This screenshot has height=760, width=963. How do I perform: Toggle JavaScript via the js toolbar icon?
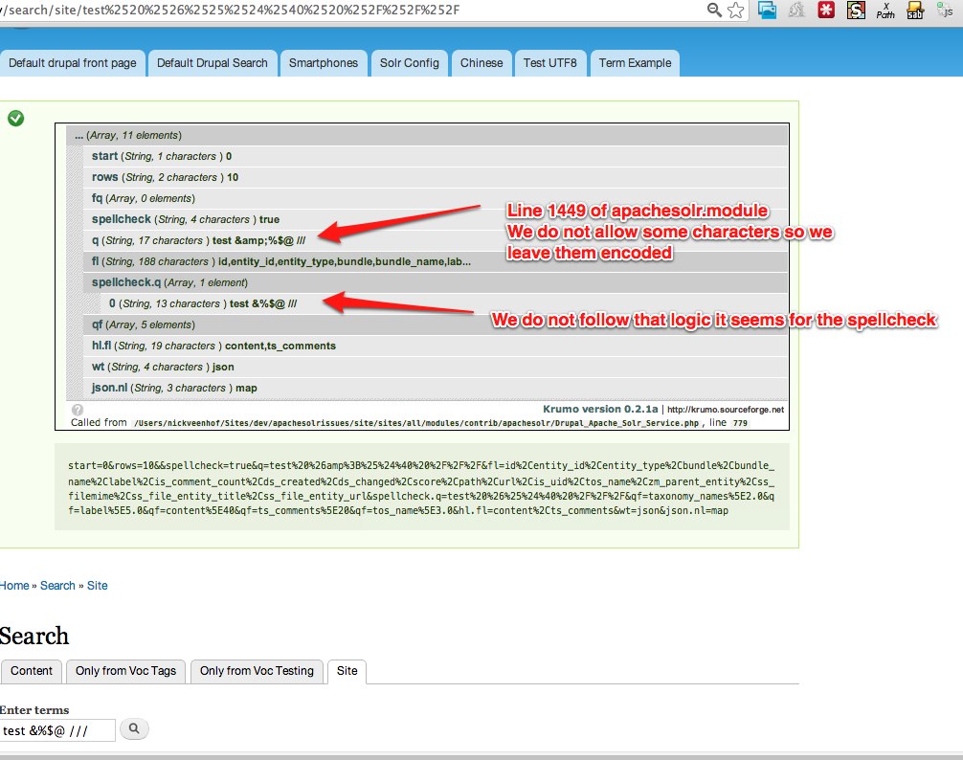[946, 13]
